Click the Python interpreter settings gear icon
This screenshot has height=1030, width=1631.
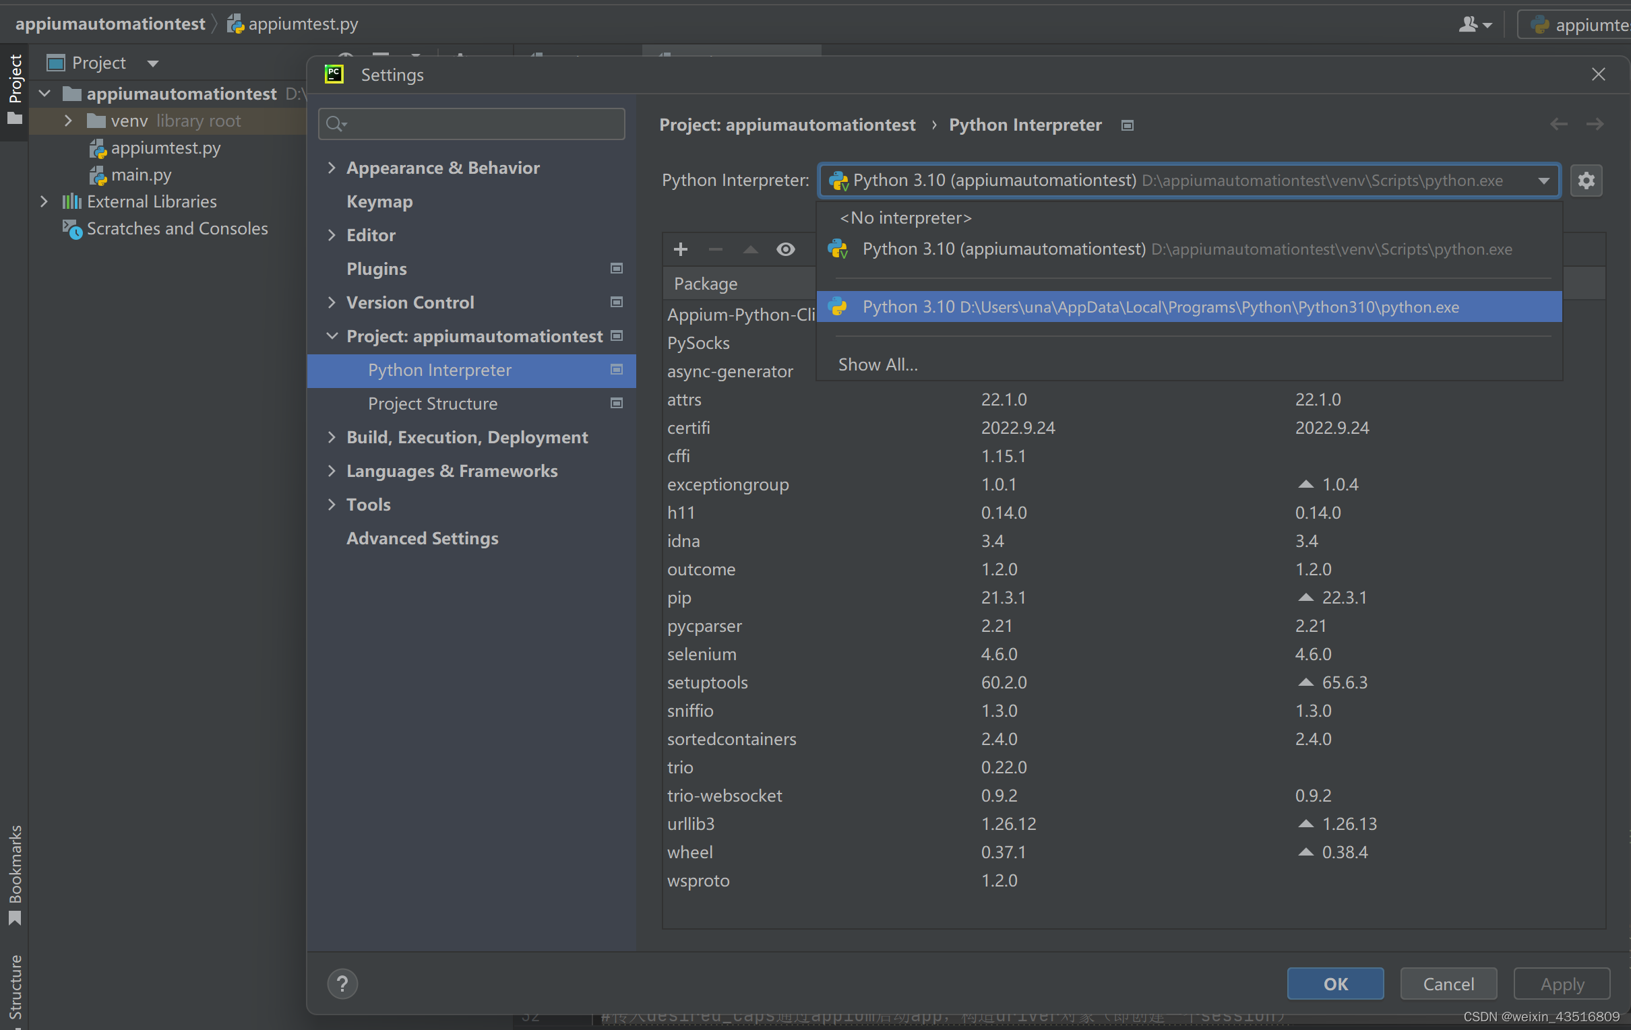pyautogui.click(x=1587, y=181)
